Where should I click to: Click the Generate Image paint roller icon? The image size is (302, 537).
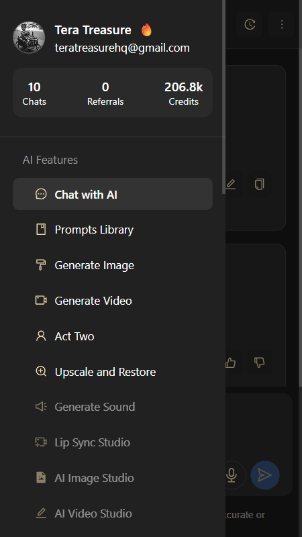41,265
